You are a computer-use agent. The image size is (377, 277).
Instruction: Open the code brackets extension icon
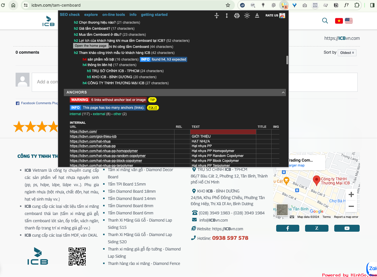(315, 5)
